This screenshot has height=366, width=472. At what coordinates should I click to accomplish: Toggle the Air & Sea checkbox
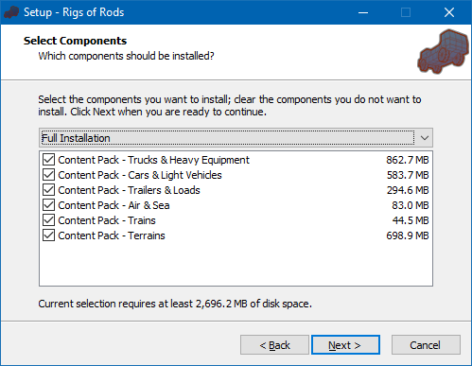coord(48,205)
